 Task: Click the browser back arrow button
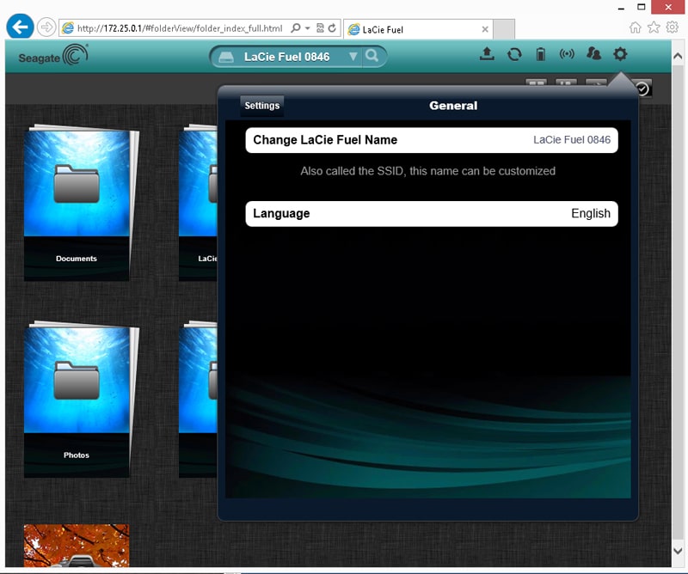[x=20, y=27]
